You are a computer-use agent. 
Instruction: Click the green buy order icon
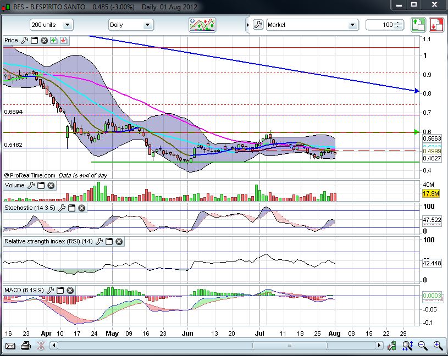coord(418,25)
